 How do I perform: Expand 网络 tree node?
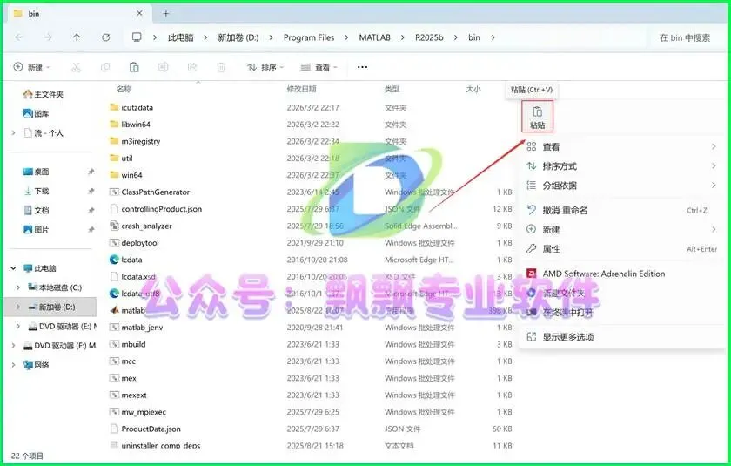[x=13, y=365]
